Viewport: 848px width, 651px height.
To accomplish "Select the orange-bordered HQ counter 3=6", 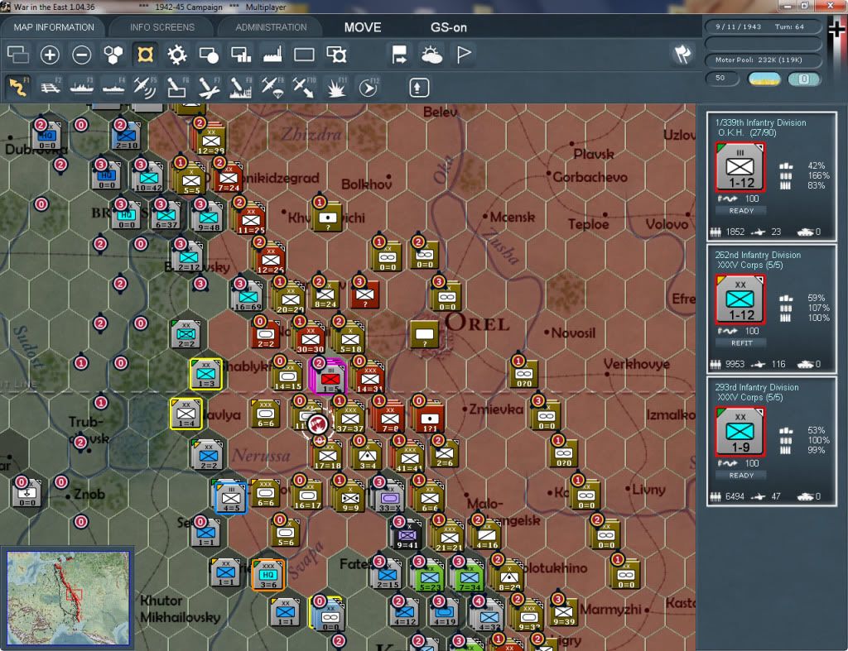I will tap(267, 574).
